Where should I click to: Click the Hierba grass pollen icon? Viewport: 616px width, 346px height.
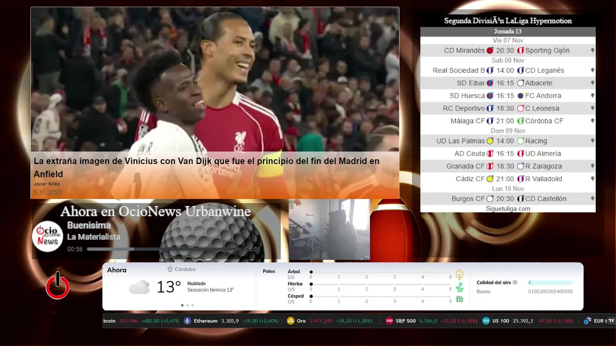[460, 287]
